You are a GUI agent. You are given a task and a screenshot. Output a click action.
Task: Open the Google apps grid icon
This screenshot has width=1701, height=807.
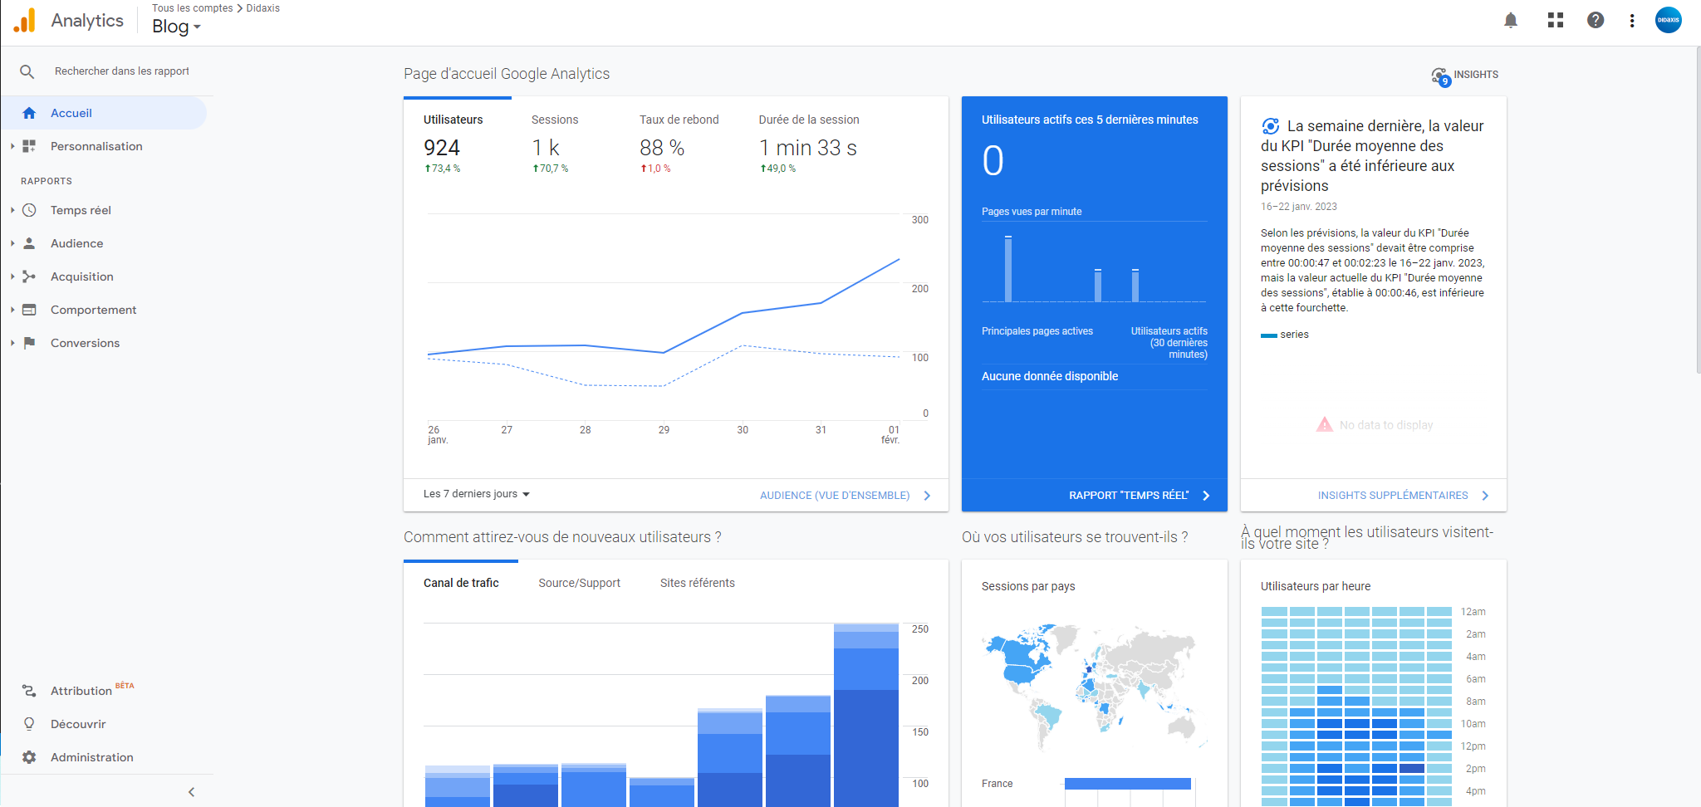1556,20
